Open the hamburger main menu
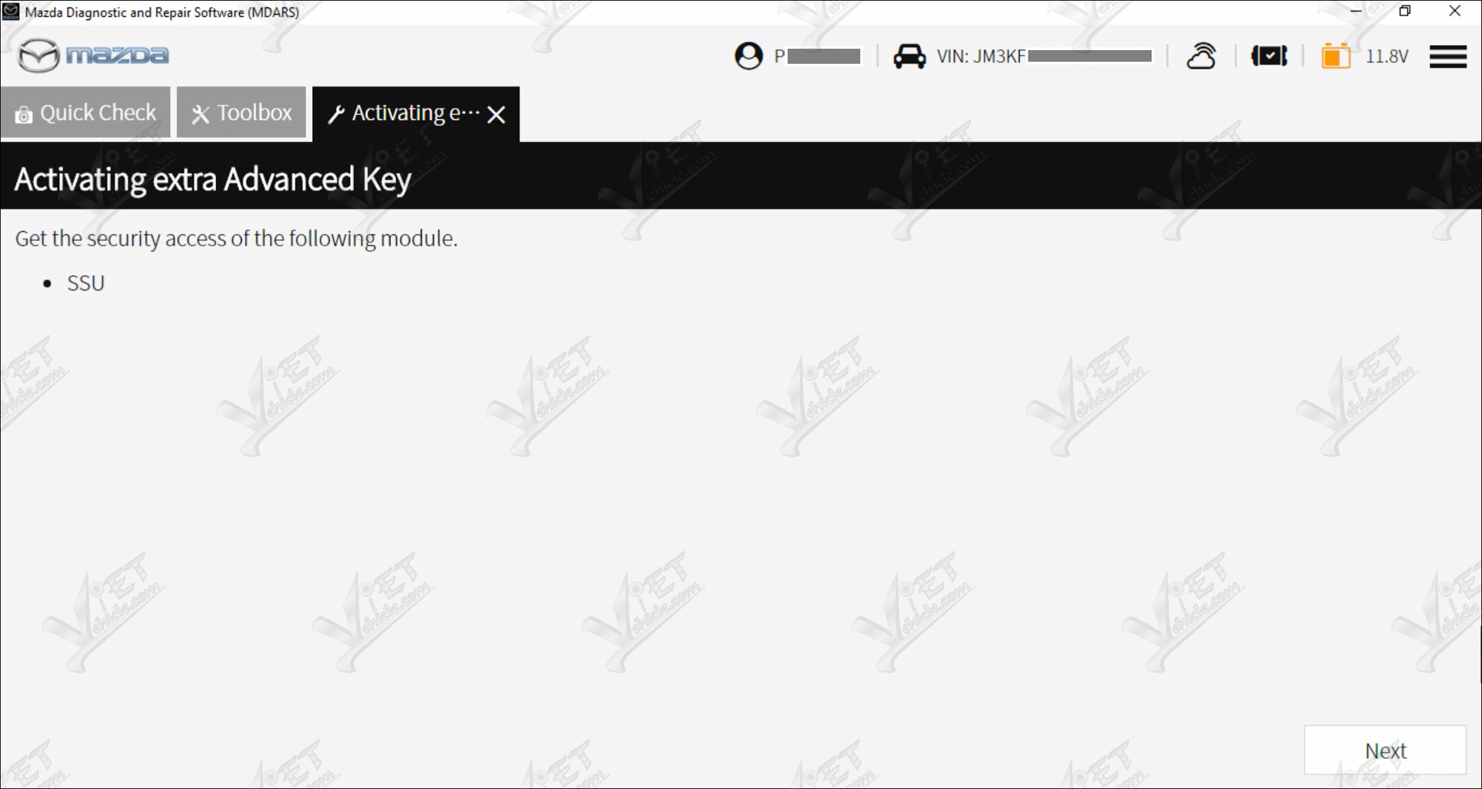The image size is (1482, 789). coord(1448,56)
